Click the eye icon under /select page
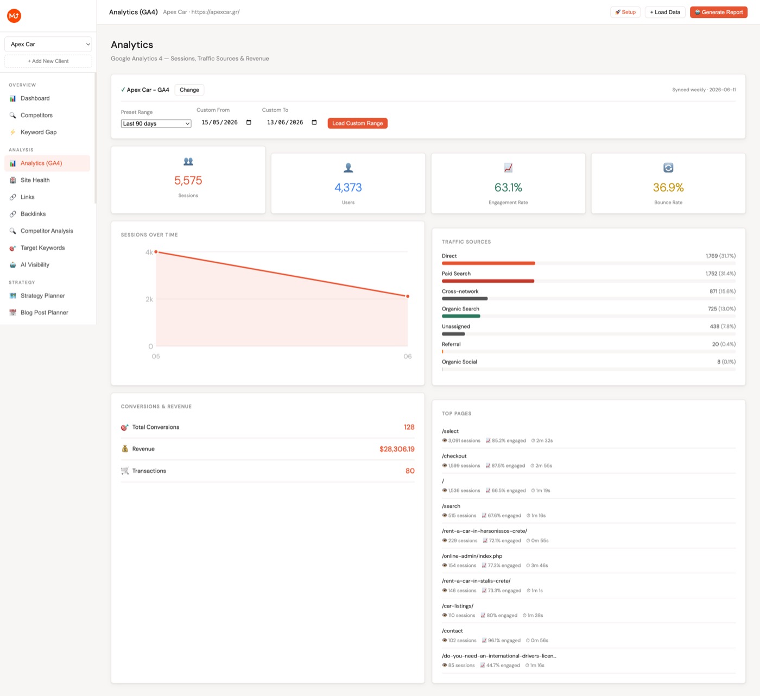 coord(445,440)
